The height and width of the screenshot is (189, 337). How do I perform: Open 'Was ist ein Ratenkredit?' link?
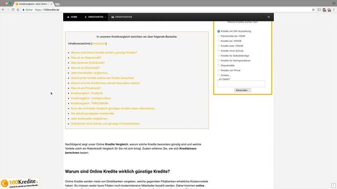click(86, 58)
